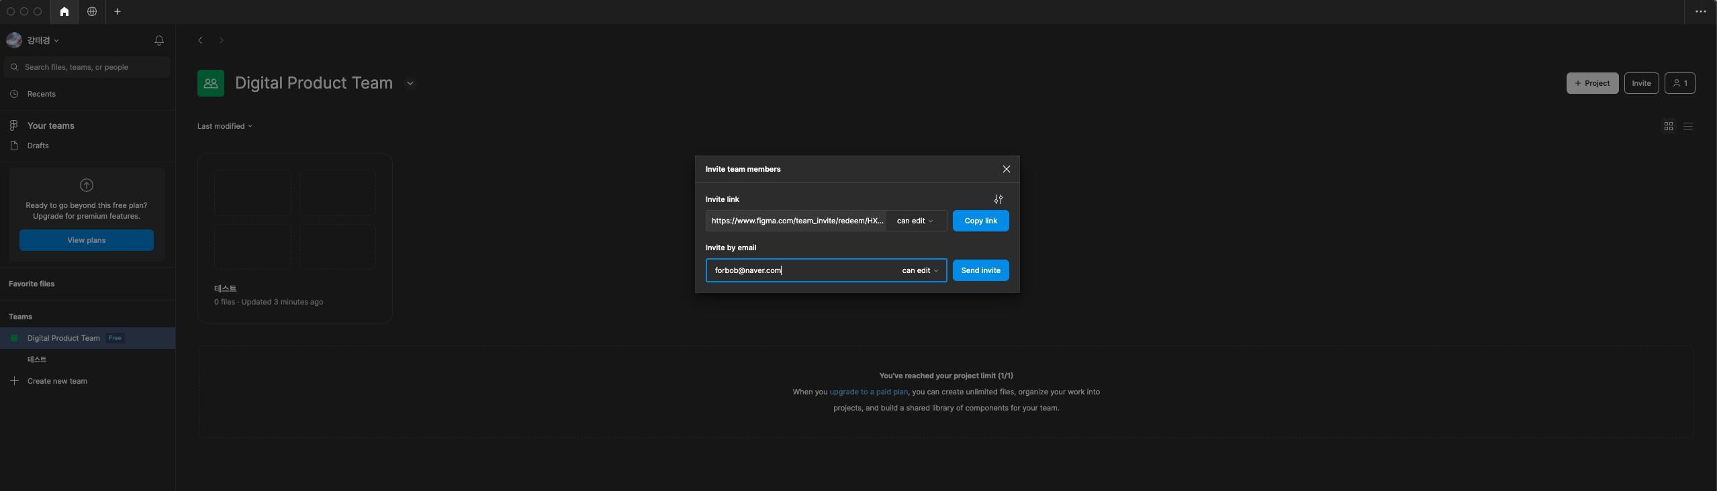The image size is (1717, 491).
Task: Open the Community globe tab
Action: (92, 11)
